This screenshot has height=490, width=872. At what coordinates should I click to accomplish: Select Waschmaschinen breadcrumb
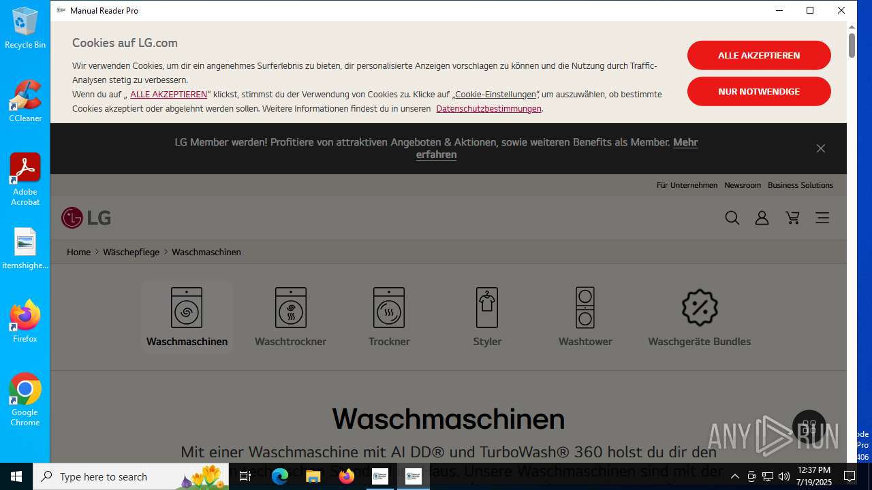[x=206, y=252]
